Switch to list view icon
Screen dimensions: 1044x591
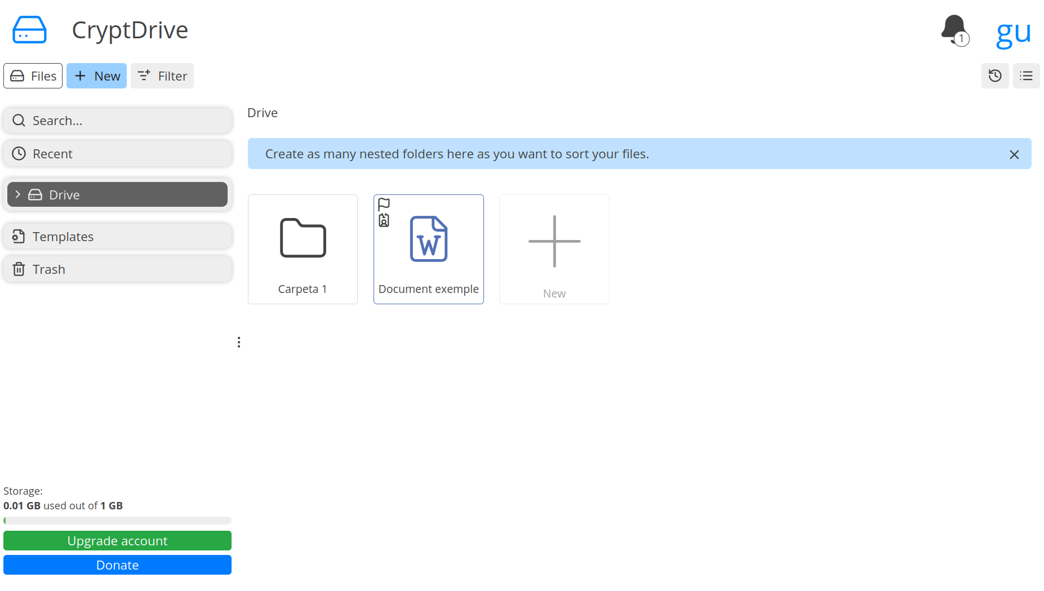(1026, 75)
